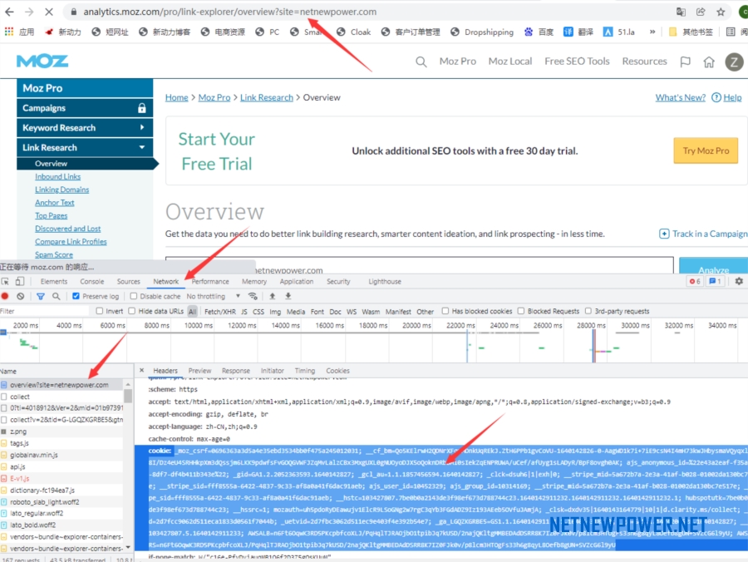748x562 pixels.
Task: Click the DevTools error count badge
Action: pos(695,282)
